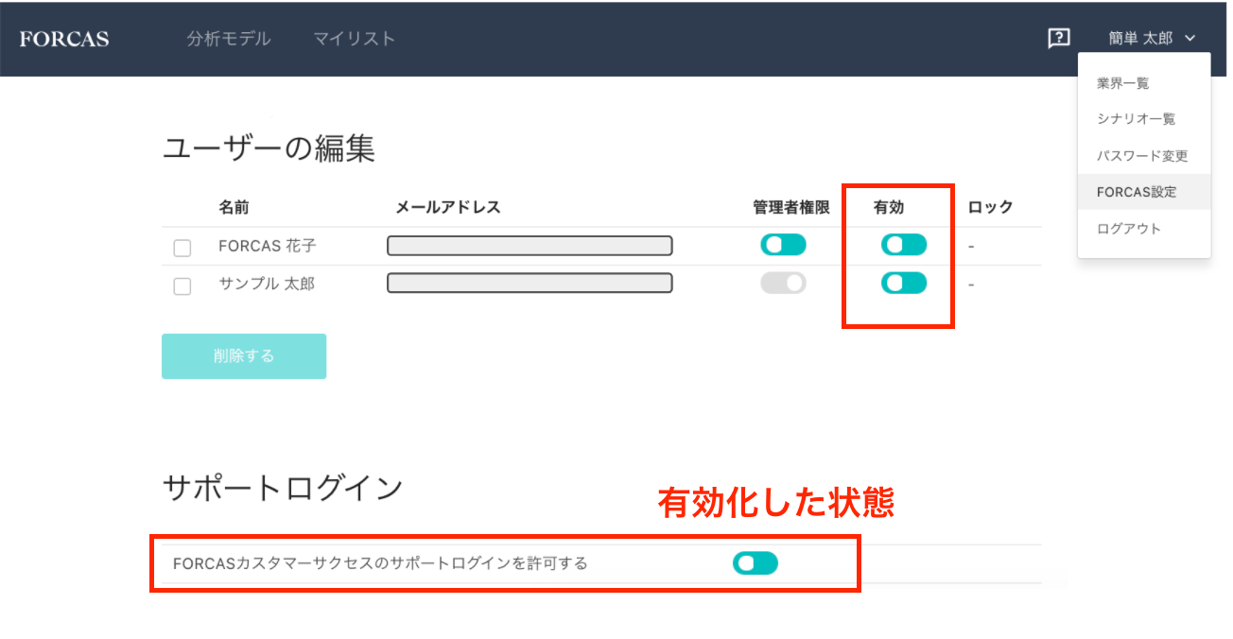The image size is (1233, 639).
Task: Click ログアウト to sign out
Action: click(1128, 229)
